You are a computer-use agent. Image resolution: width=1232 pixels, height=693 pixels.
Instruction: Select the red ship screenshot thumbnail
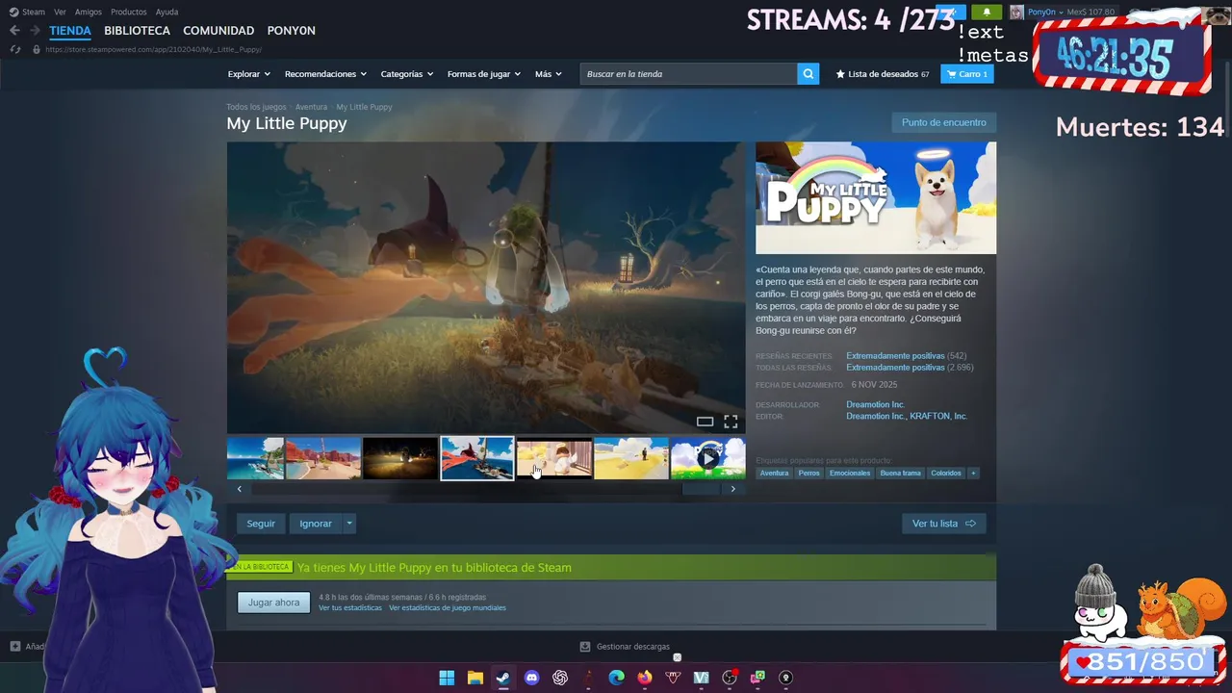click(x=477, y=458)
